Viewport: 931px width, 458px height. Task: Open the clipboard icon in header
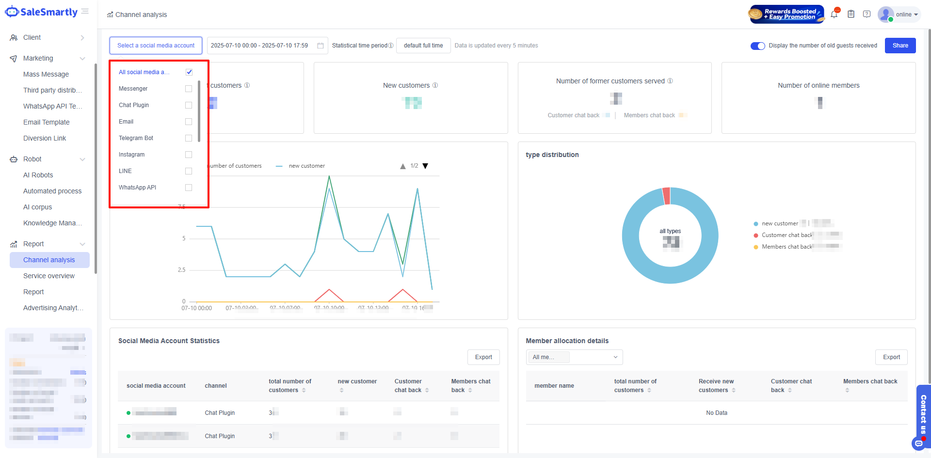(x=851, y=15)
